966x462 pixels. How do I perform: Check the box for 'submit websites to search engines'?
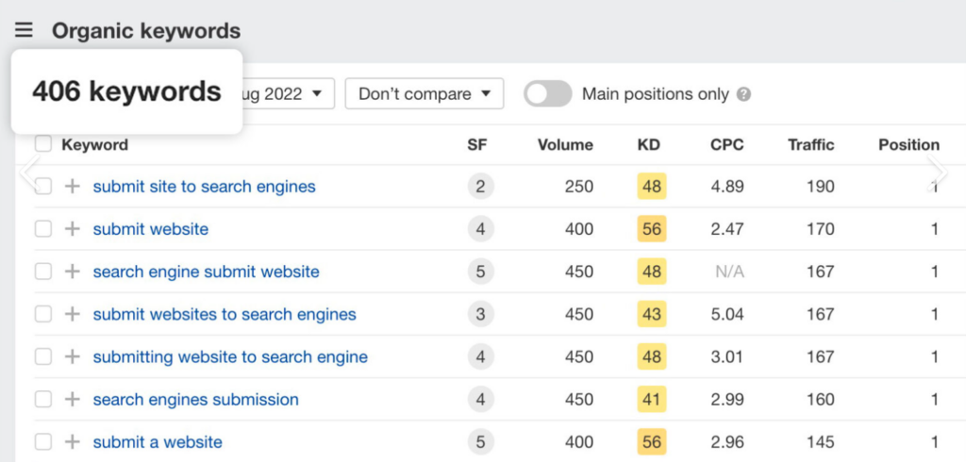(43, 314)
